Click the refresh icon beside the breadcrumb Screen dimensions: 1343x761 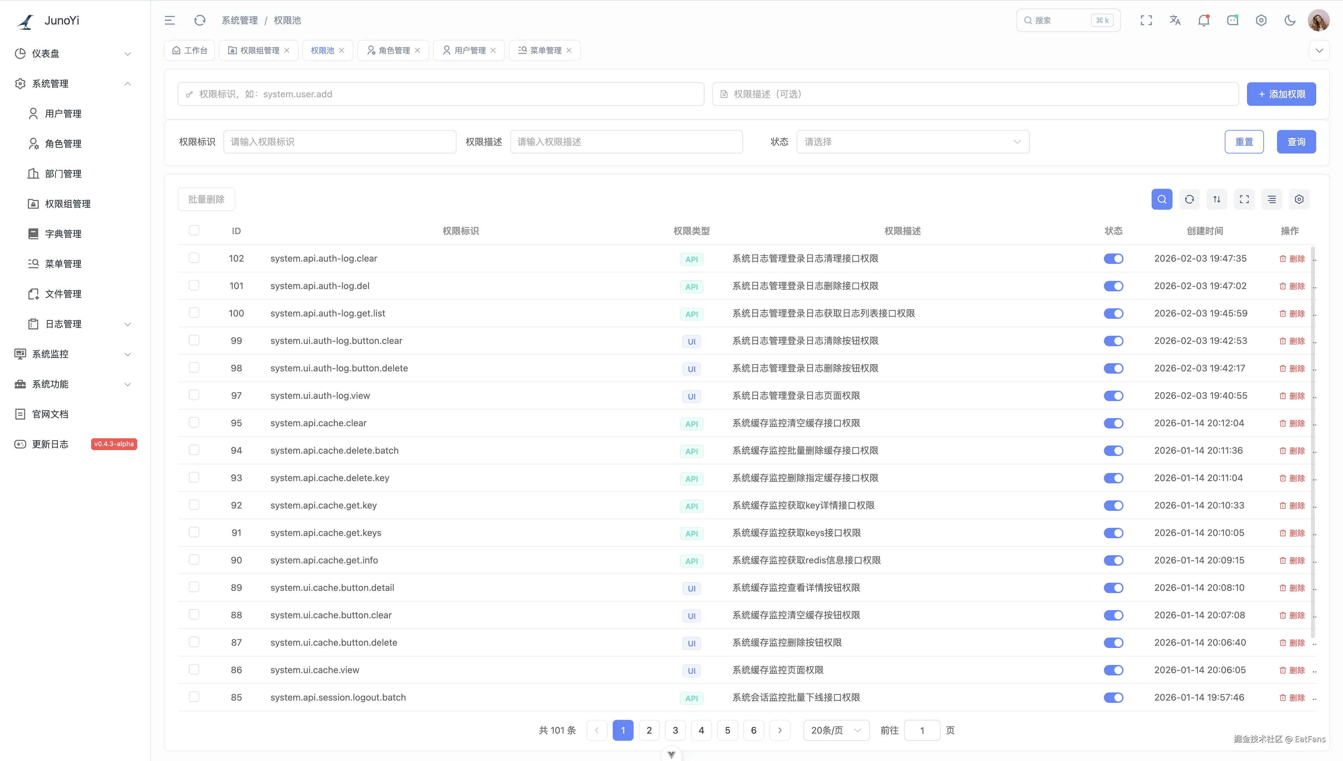(x=200, y=20)
